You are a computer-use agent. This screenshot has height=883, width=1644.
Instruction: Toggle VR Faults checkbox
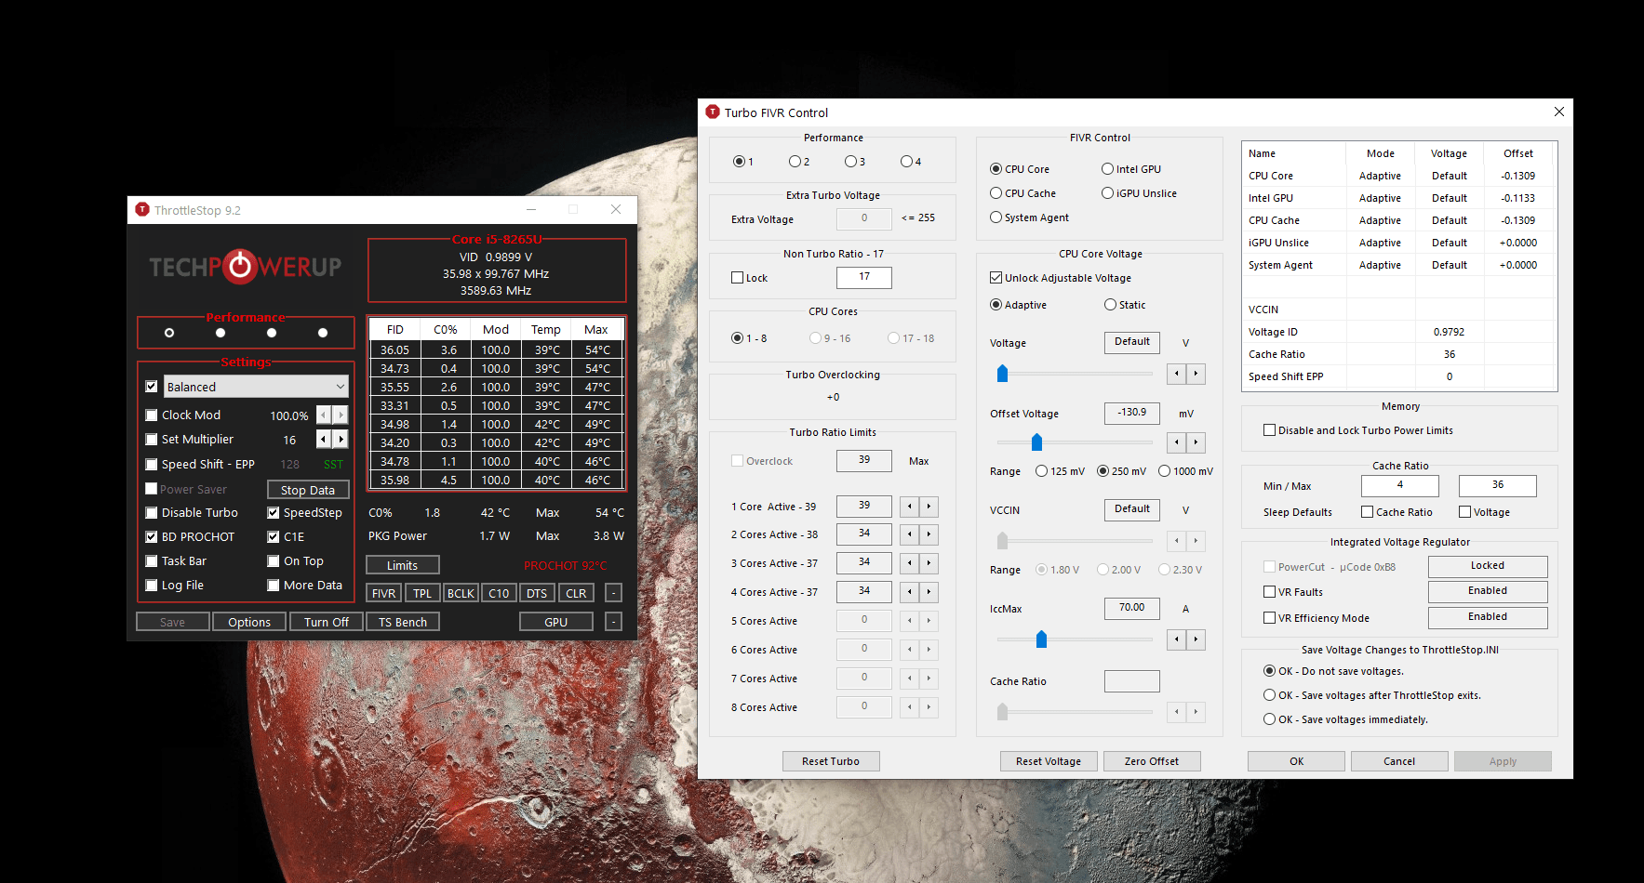click(x=1269, y=592)
